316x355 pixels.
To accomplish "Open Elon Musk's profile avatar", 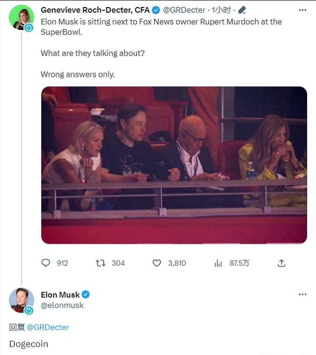I will (x=21, y=300).
